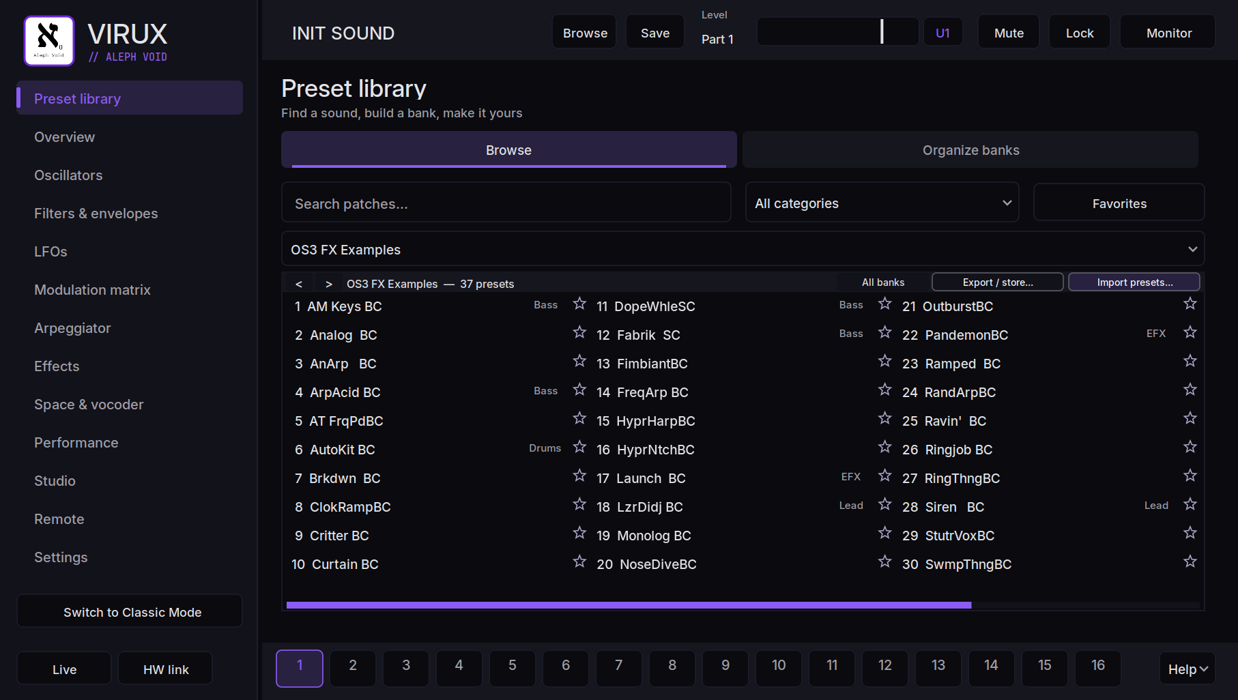Favorite the PandemonBC star

tap(1190, 332)
